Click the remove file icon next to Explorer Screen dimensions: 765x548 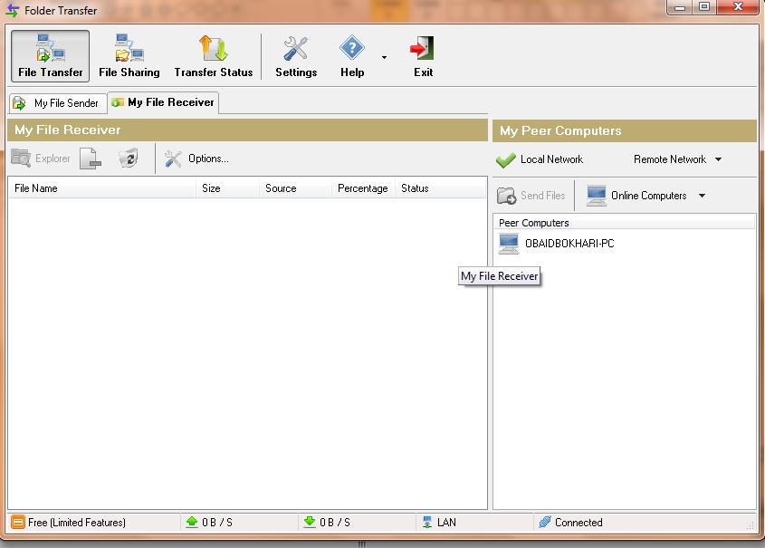point(91,159)
